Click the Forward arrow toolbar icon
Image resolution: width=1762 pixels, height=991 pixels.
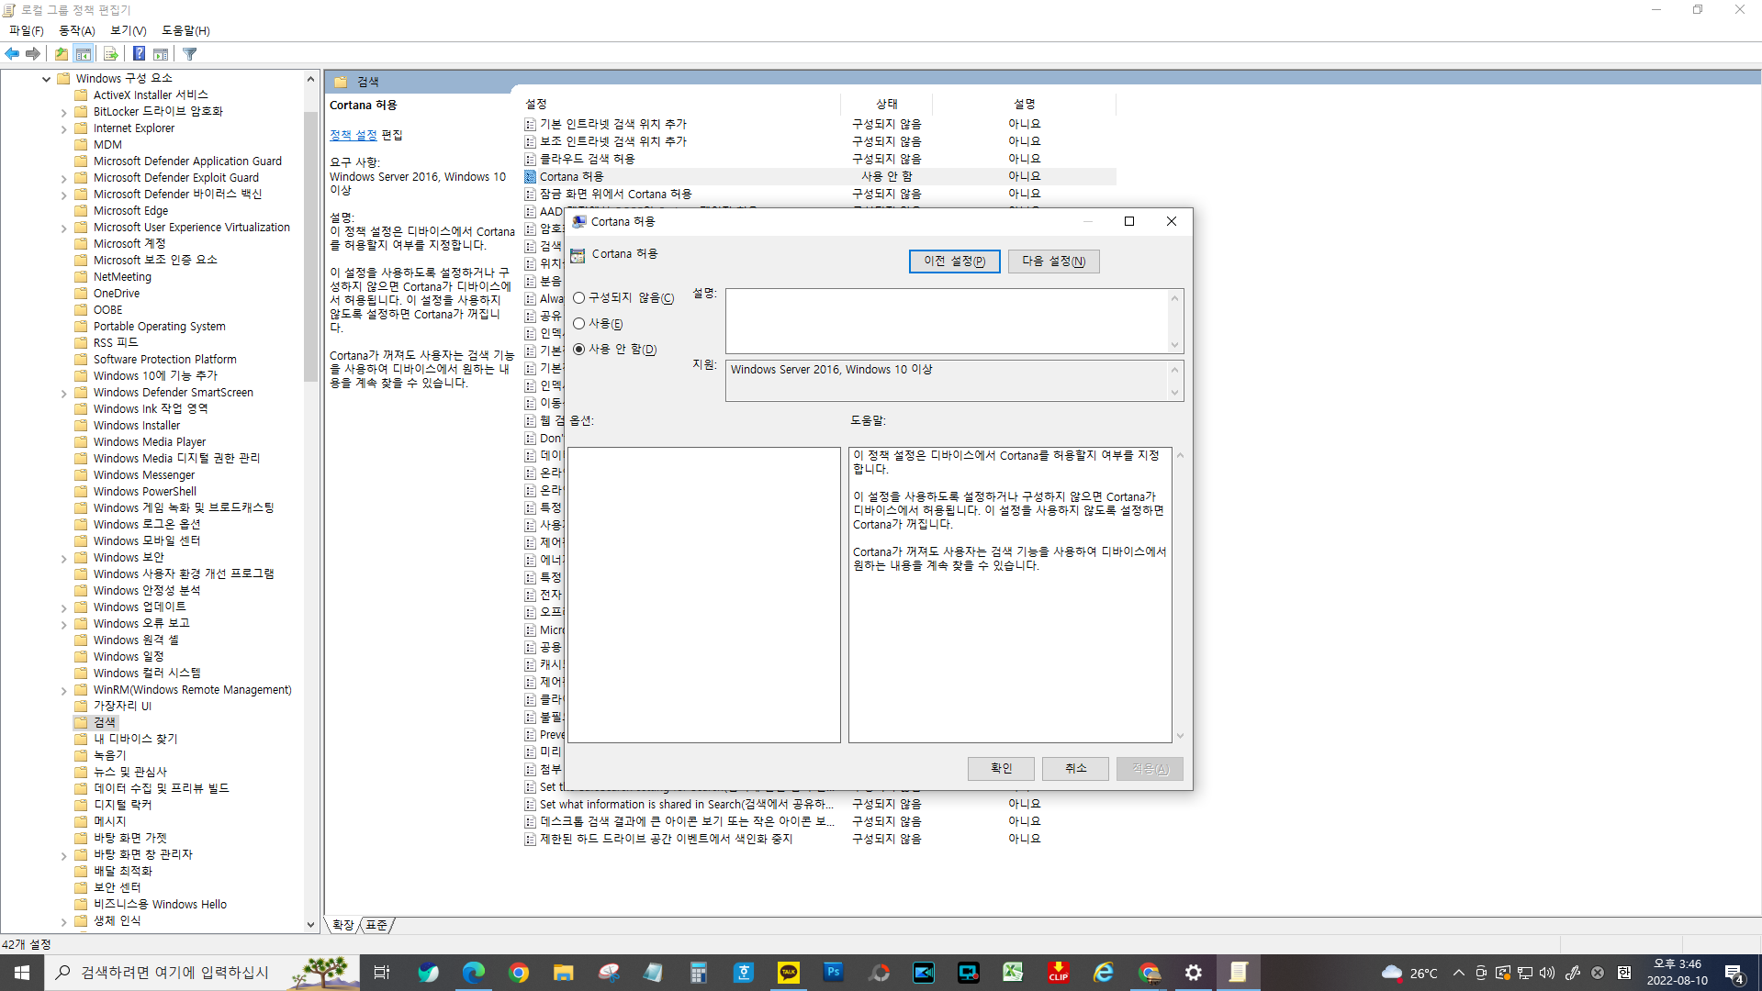tap(33, 54)
